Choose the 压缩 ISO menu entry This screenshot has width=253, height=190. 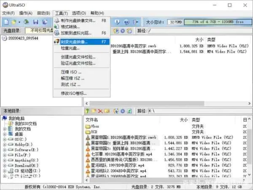tap(82, 72)
